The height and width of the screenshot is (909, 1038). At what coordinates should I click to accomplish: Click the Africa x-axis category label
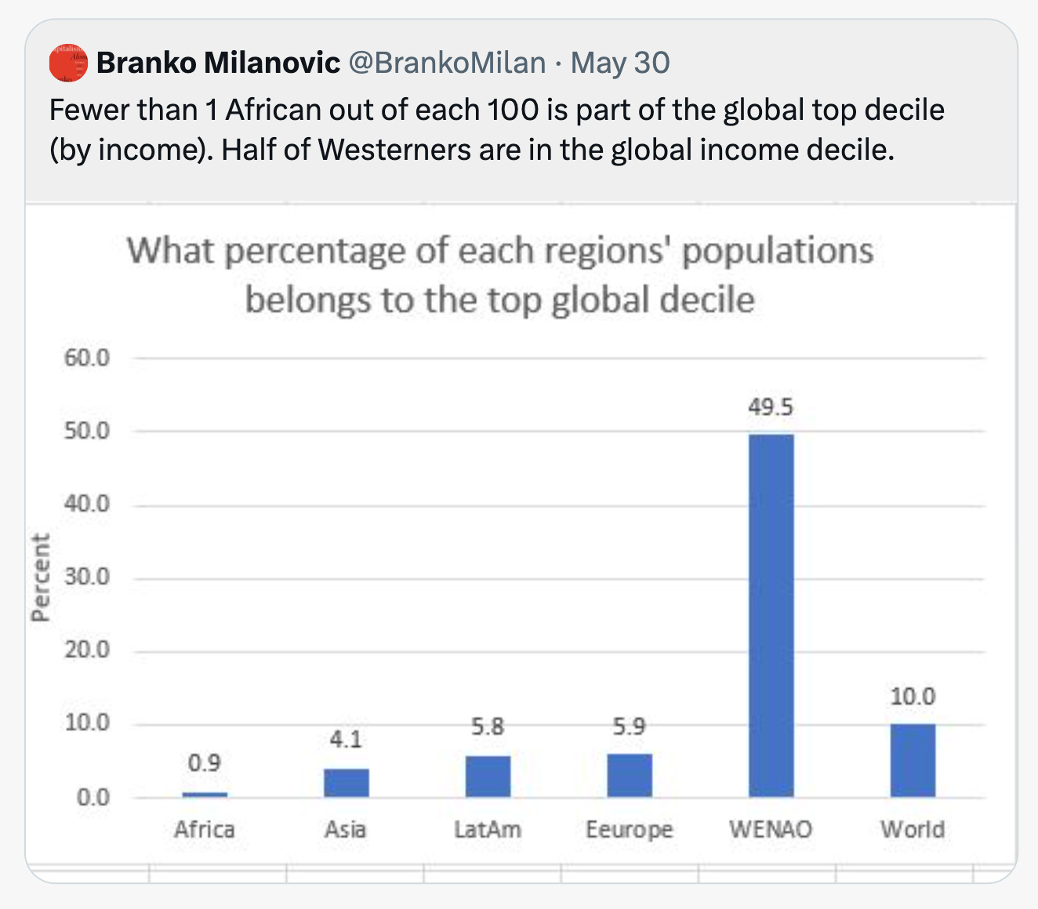205,829
